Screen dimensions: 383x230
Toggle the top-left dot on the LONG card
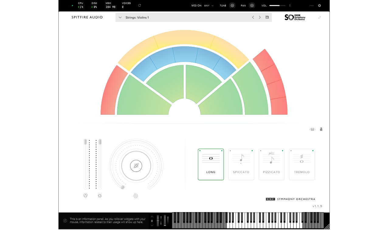200,151
